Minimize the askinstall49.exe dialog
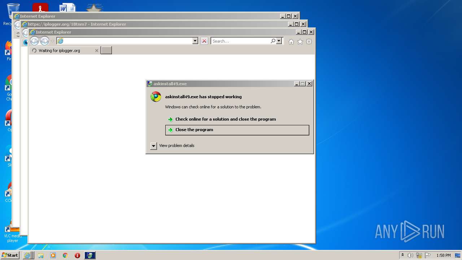The height and width of the screenshot is (260, 462). pos(297,84)
